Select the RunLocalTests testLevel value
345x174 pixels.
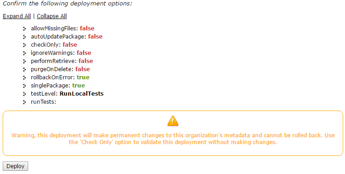click(x=82, y=94)
